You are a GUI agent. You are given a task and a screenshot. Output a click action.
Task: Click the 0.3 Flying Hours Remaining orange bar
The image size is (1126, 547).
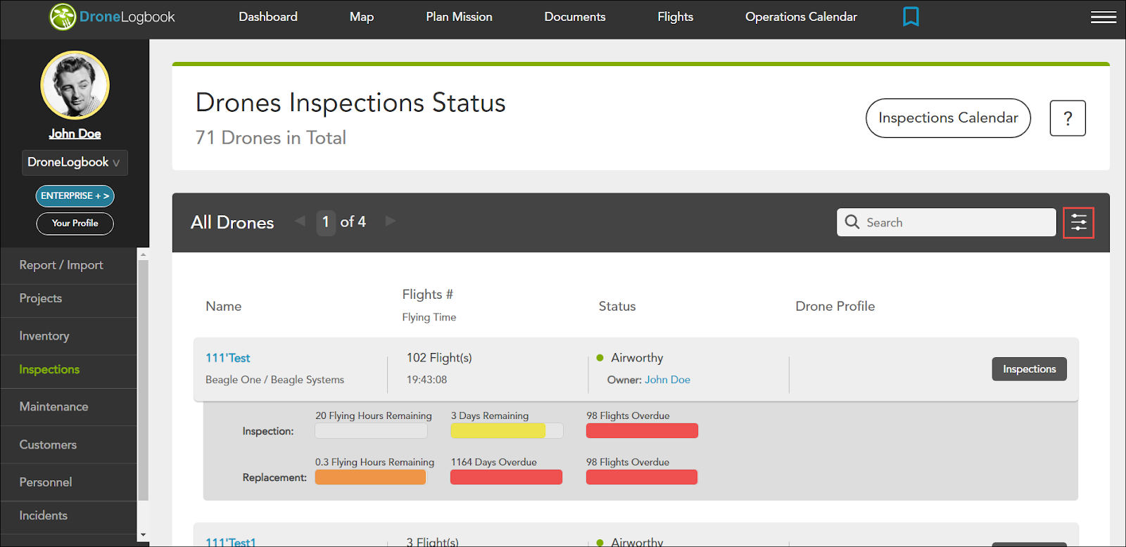coord(371,477)
